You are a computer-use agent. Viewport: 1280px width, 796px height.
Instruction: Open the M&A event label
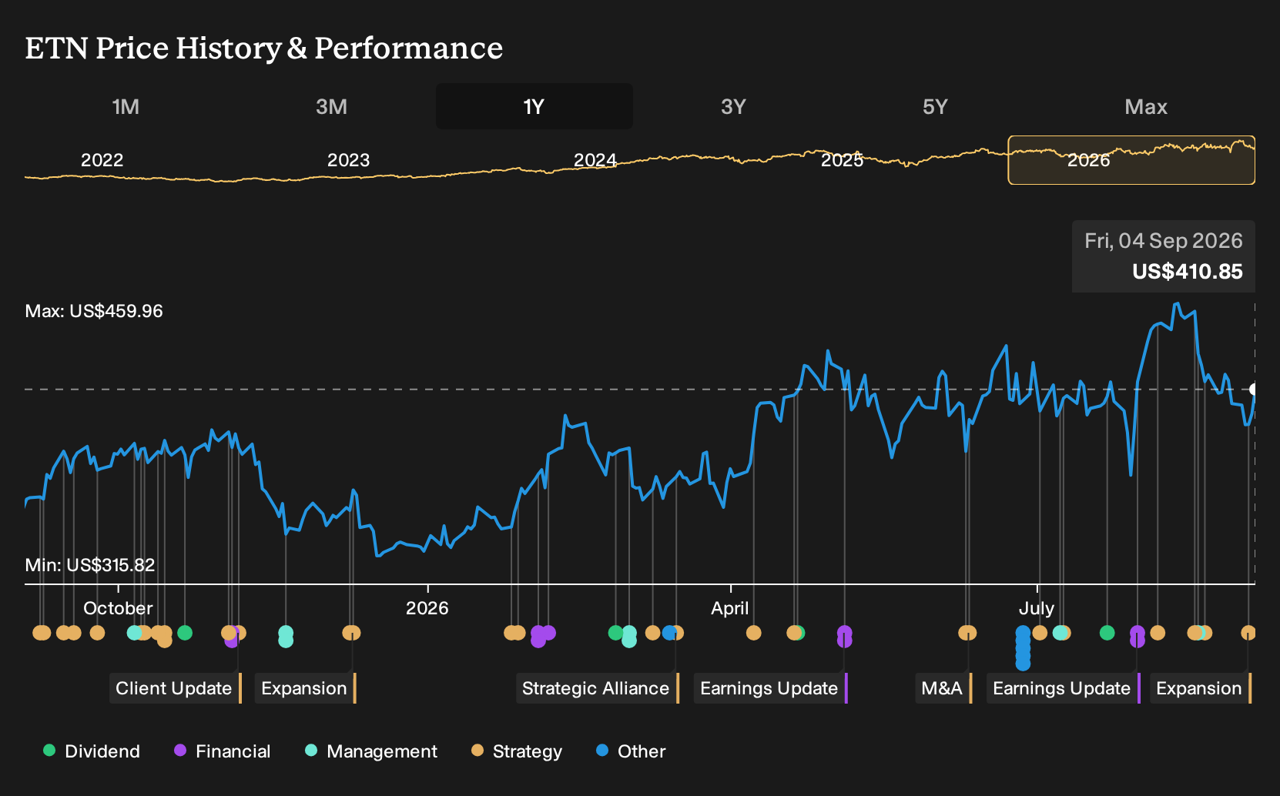point(943,688)
